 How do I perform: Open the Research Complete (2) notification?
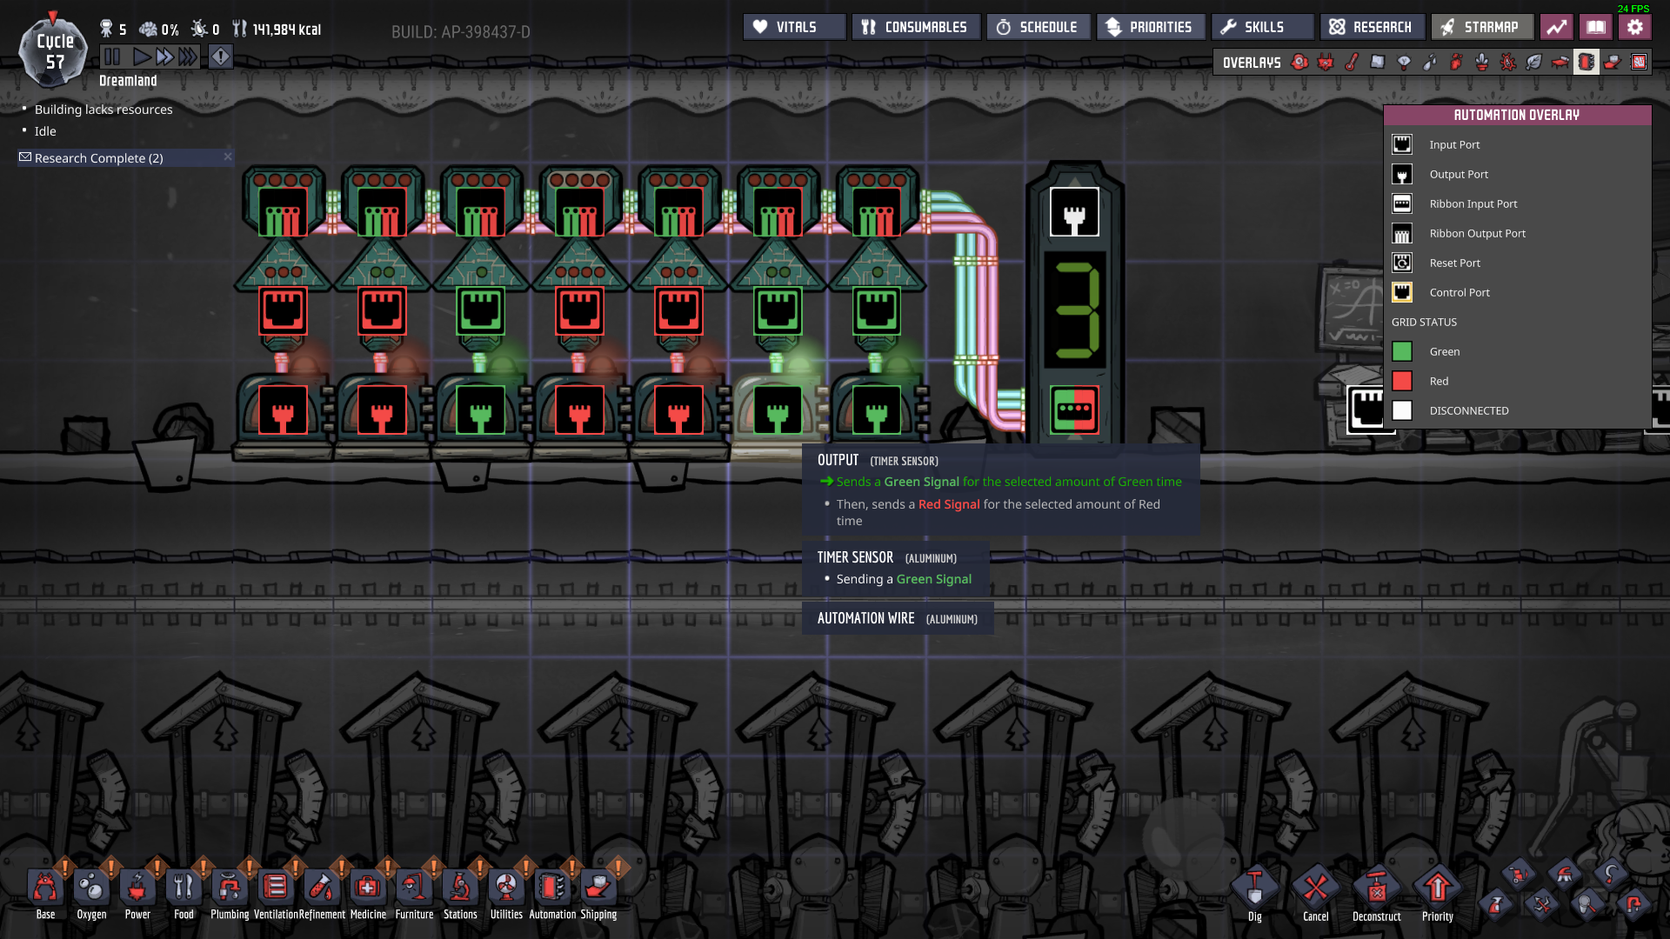click(x=98, y=158)
